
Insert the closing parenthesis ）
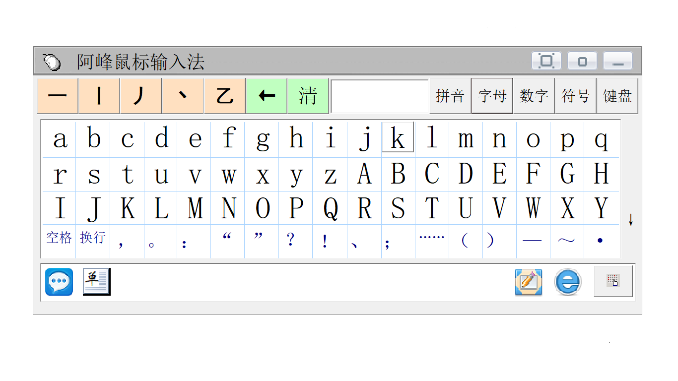click(499, 241)
